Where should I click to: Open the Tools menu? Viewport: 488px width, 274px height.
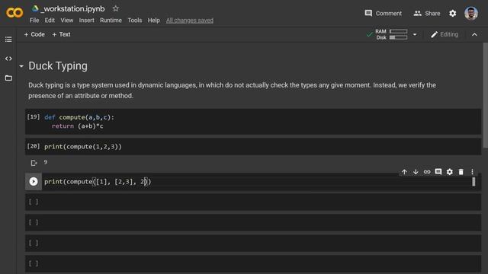point(135,21)
